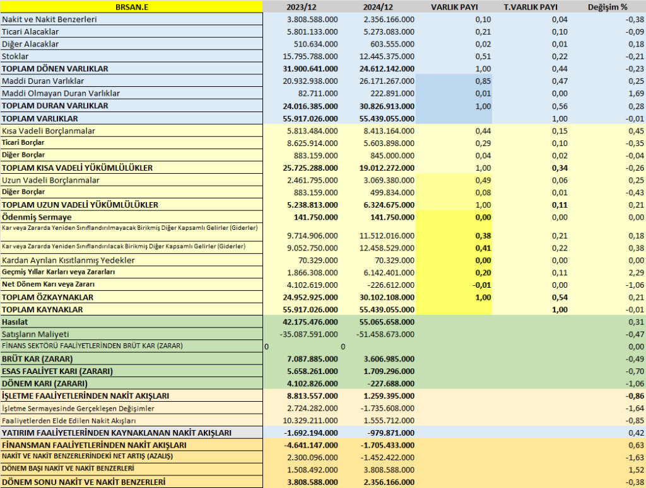Select the Değişim % column header
Image resolution: width=646 pixels, height=488 pixels.
(608, 7)
